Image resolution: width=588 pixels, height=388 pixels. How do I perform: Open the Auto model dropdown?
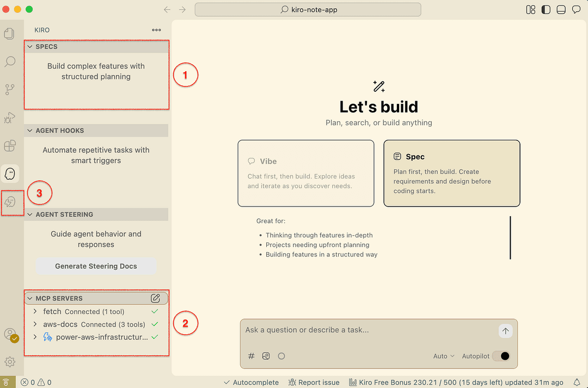click(x=444, y=356)
